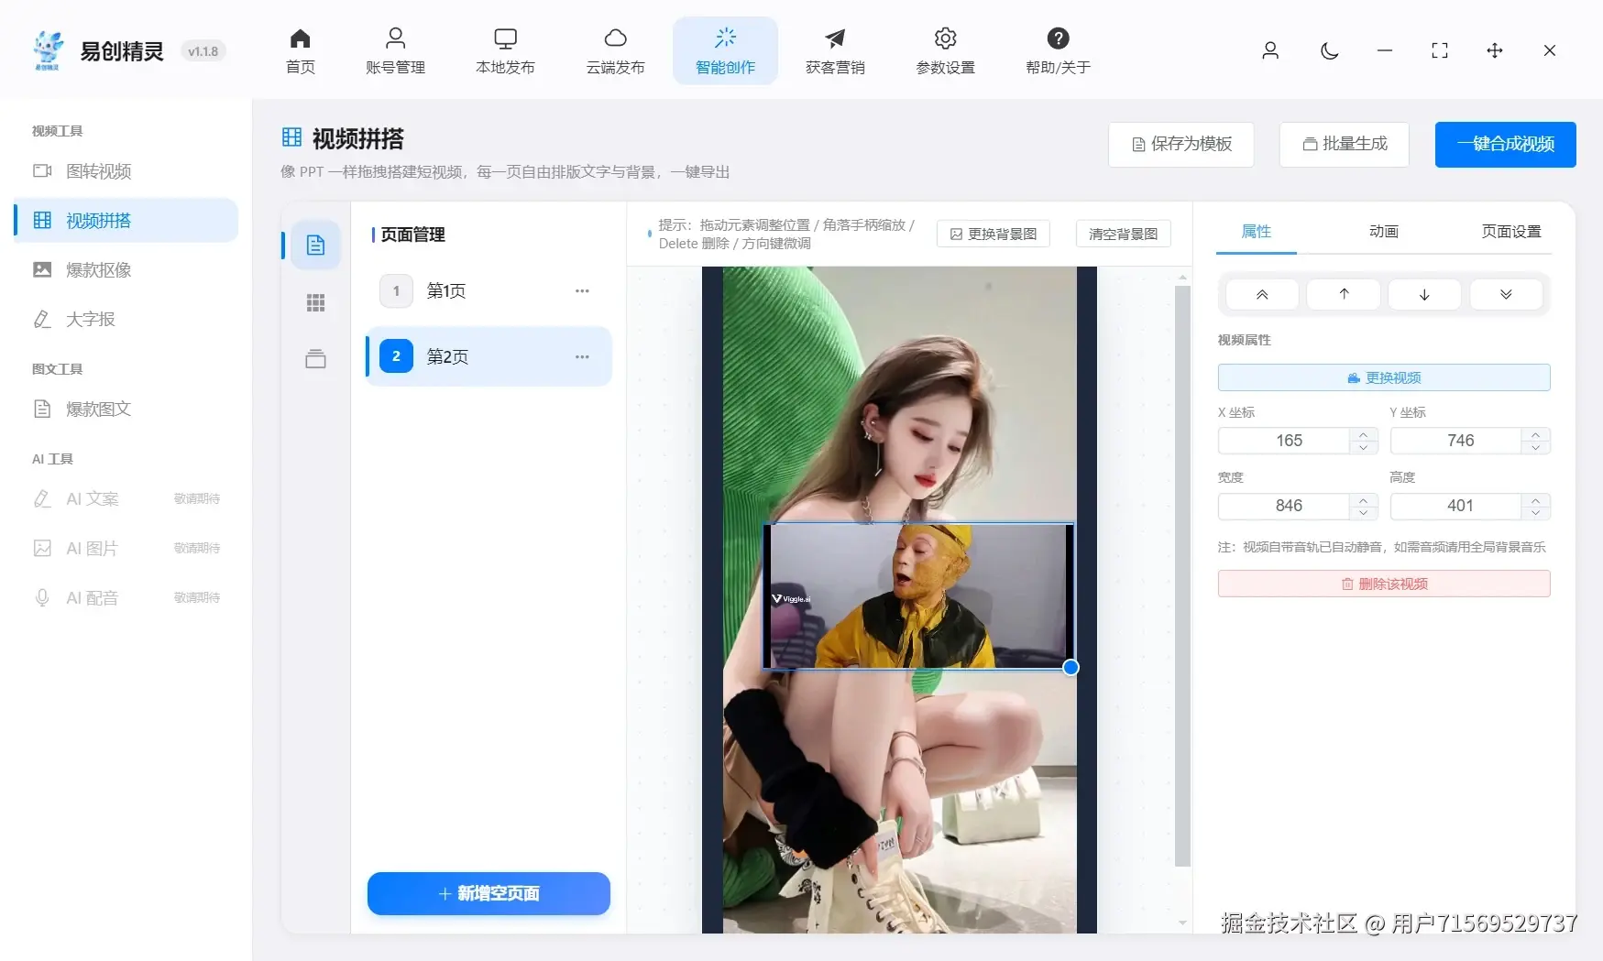Increase 宽度 value using its stepper

1363,500
